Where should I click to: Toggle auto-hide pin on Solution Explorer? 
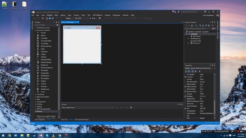[212, 22]
